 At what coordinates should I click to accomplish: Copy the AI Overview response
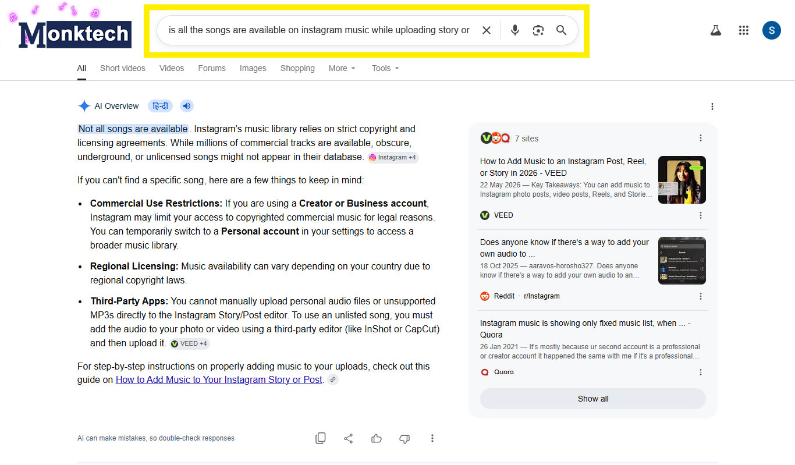point(321,438)
